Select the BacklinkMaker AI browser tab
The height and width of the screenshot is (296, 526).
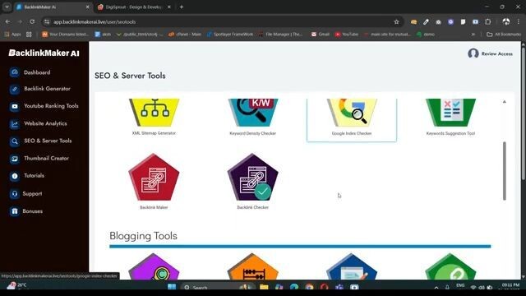coord(53,7)
